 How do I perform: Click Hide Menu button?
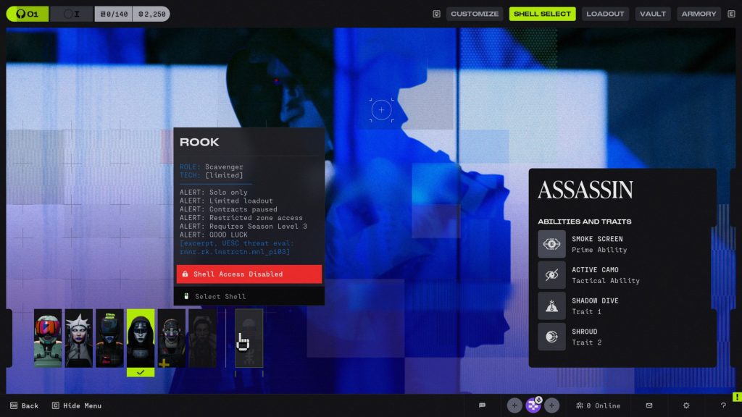77,406
